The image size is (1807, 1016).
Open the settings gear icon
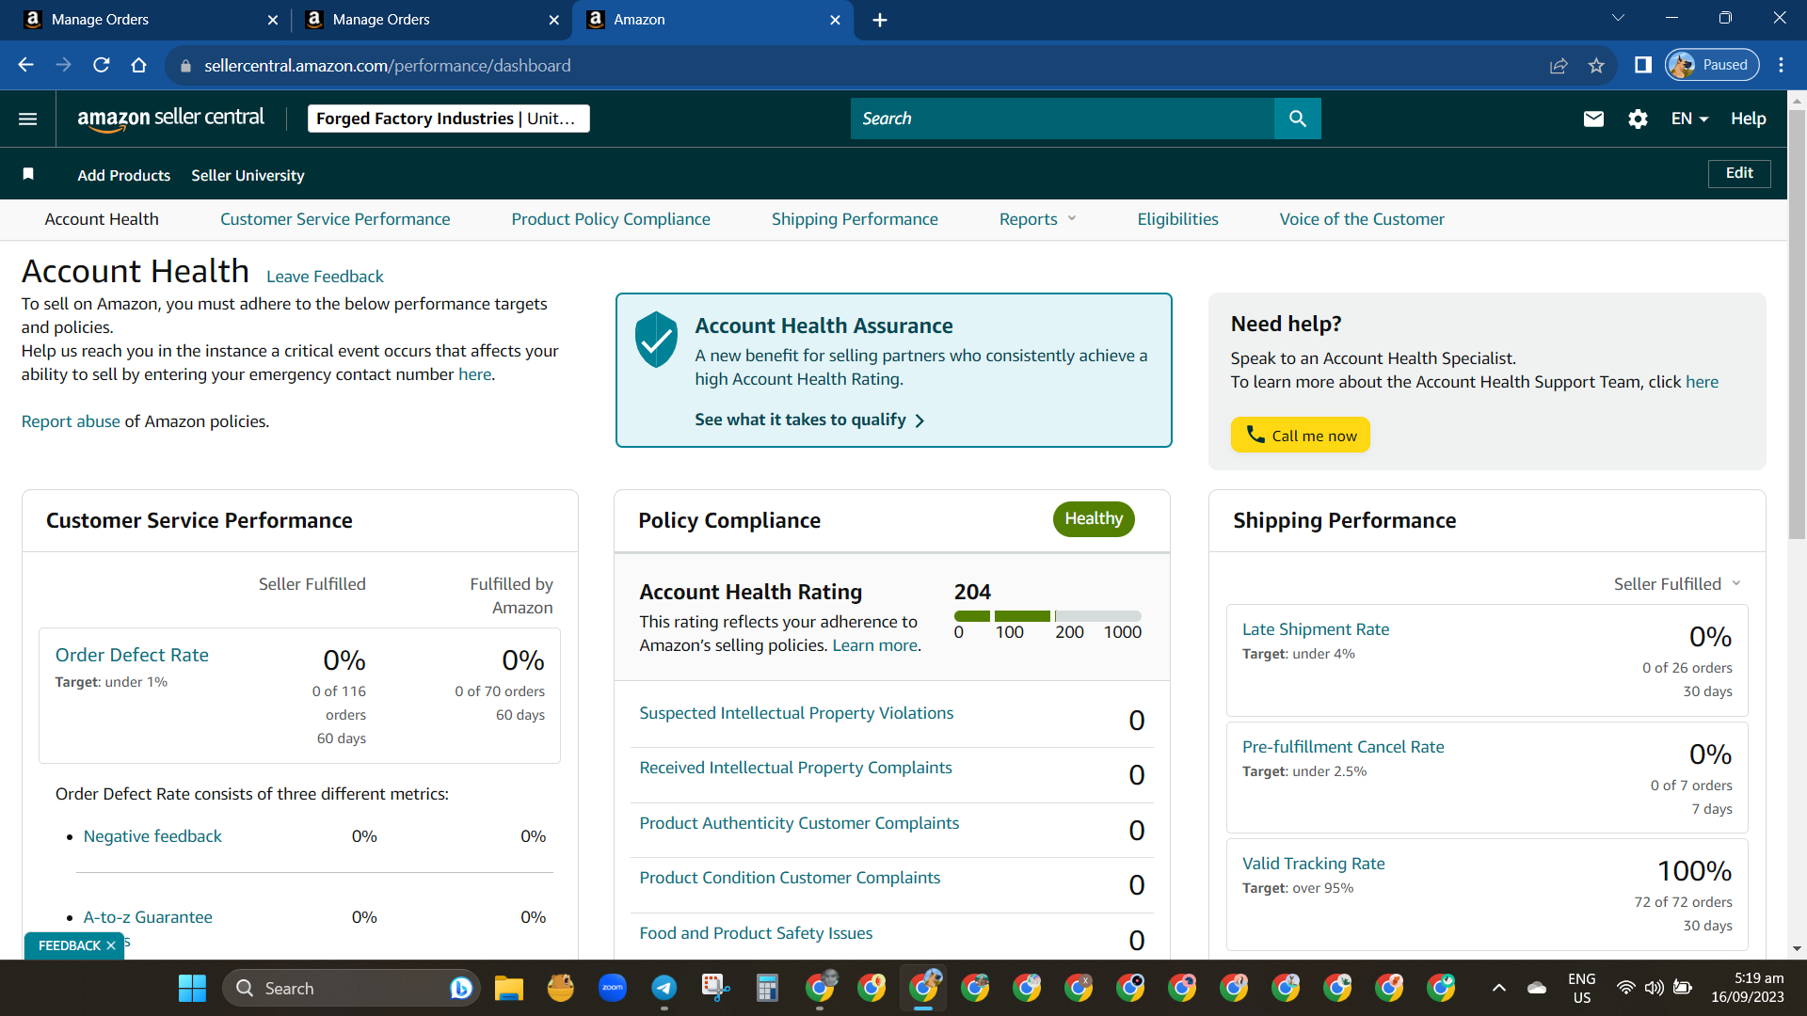point(1639,119)
